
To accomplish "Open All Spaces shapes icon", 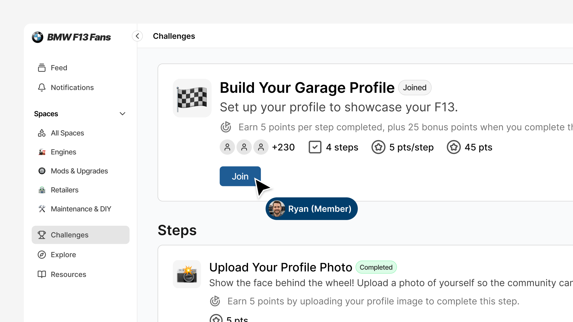I will 42,133.
